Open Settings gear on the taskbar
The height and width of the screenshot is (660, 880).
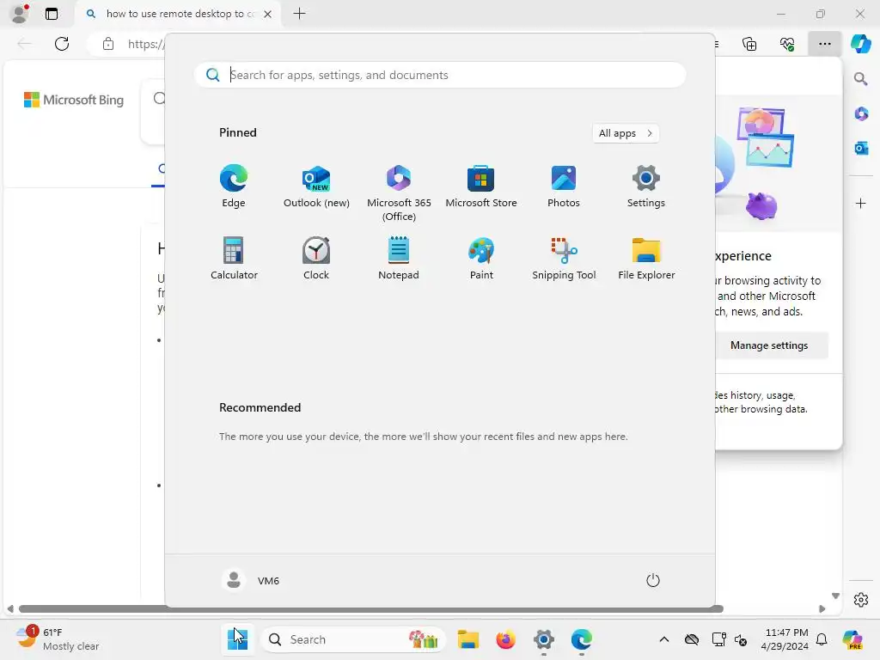click(543, 639)
